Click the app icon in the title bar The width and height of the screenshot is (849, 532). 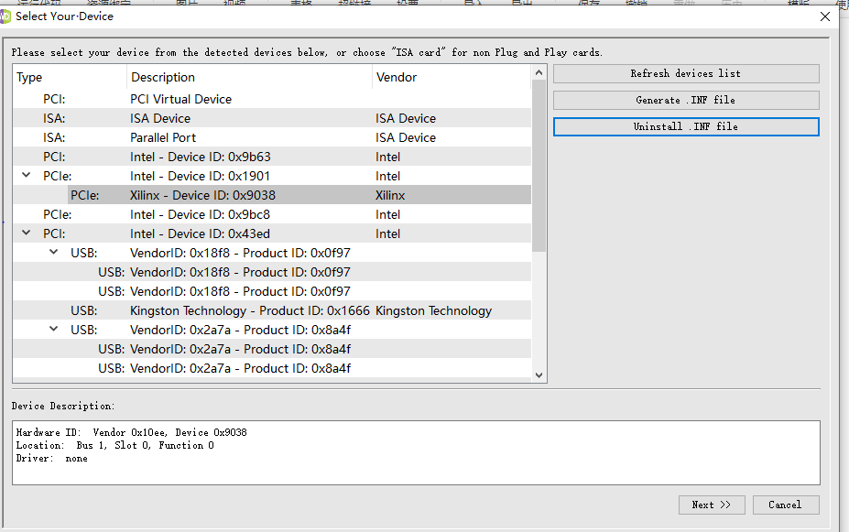(x=5, y=16)
